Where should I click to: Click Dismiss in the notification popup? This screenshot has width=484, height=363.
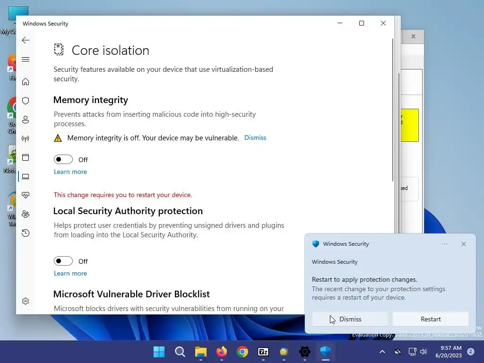[350, 319]
